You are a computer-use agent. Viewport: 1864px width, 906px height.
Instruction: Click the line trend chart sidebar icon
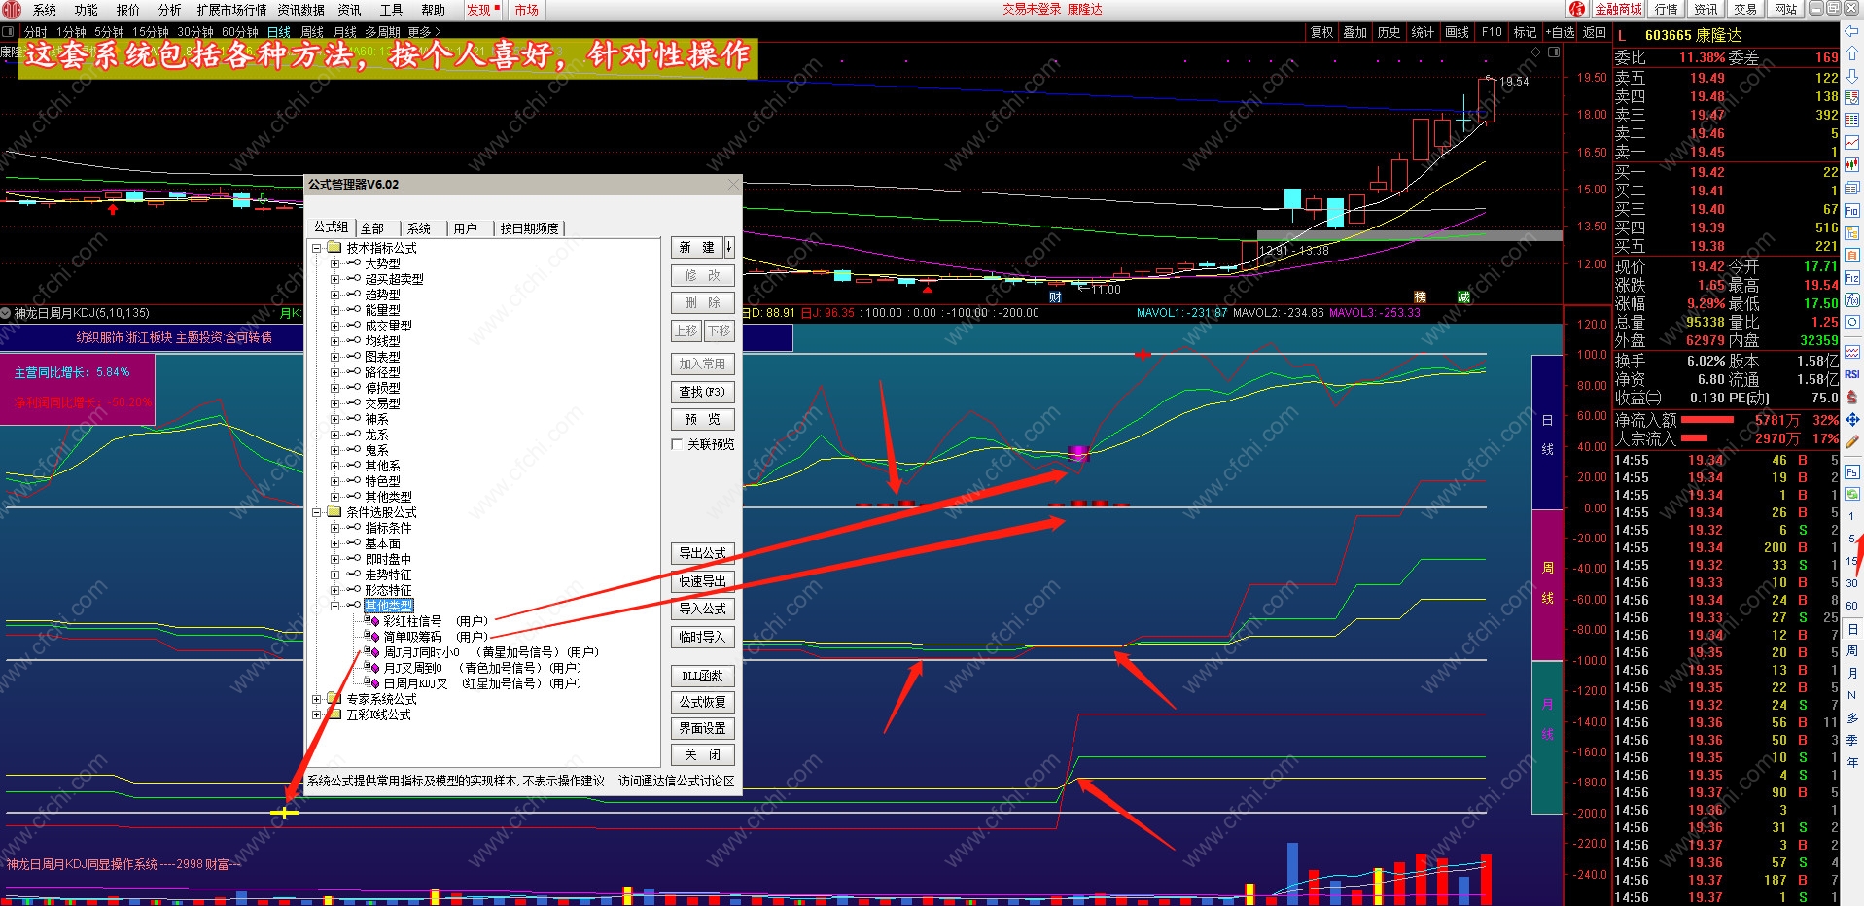(x=1852, y=143)
